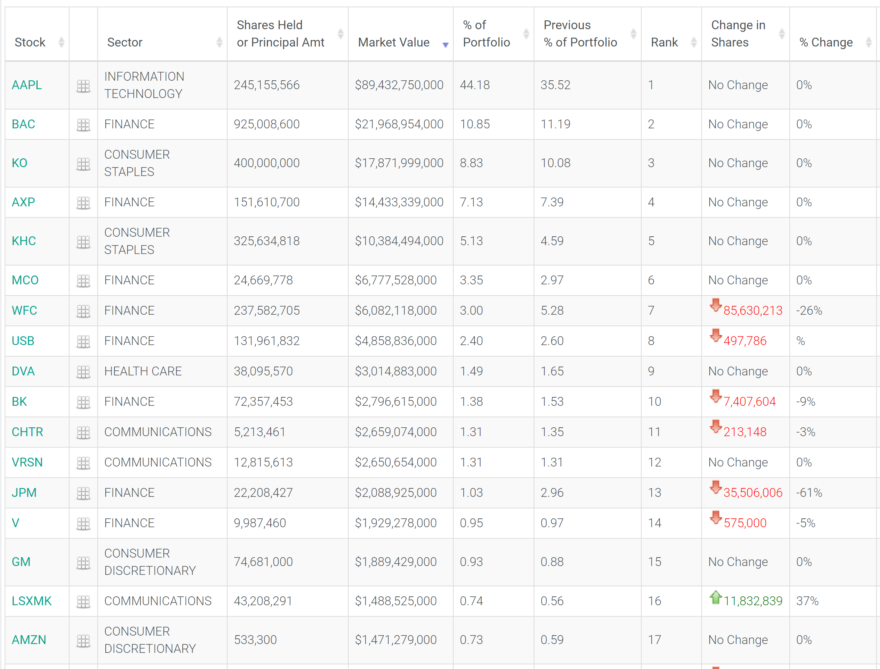Open the MCO ticker link

[x=25, y=281]
